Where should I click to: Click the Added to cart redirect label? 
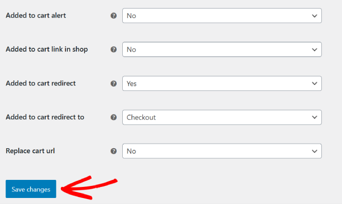coord(41,83)
